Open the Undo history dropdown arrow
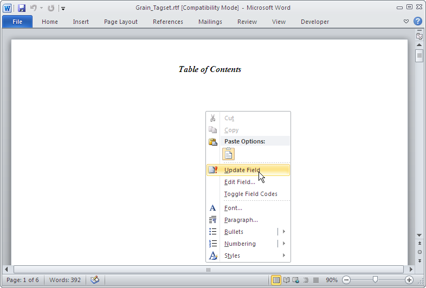The image size is (426, 288). [41, 8]
